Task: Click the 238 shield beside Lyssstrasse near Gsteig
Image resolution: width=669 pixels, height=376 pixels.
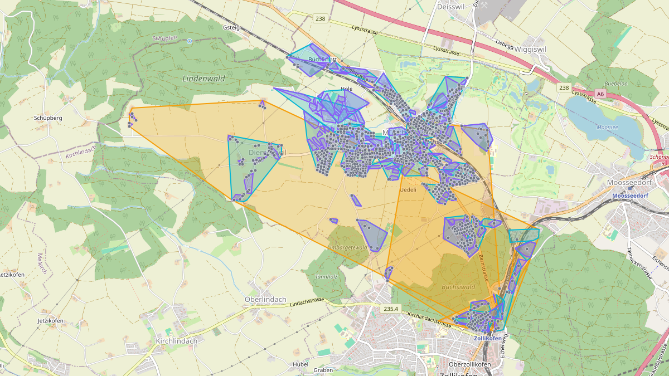Action: click(320, 18)
